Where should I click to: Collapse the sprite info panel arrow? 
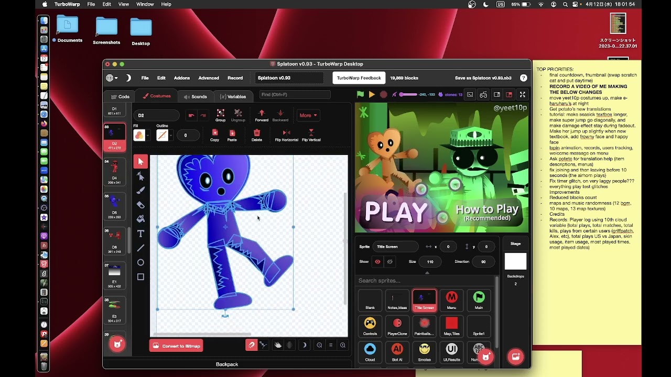click(x=427, y=273)
